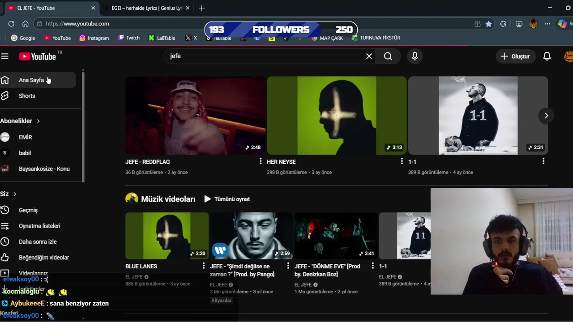
Task: Open the split screen icon in address bar
Action: 478,24
